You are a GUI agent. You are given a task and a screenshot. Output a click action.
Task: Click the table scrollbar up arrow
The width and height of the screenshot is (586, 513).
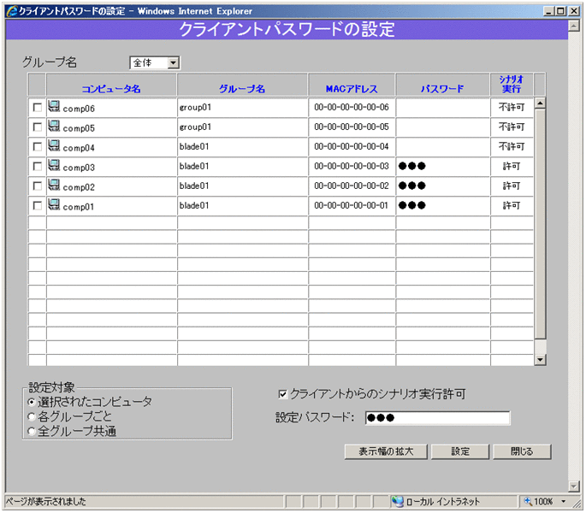point(540,103)
